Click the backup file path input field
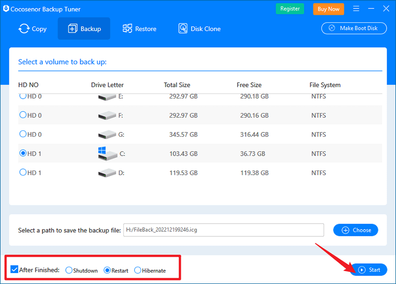 [x=224, y=230]
